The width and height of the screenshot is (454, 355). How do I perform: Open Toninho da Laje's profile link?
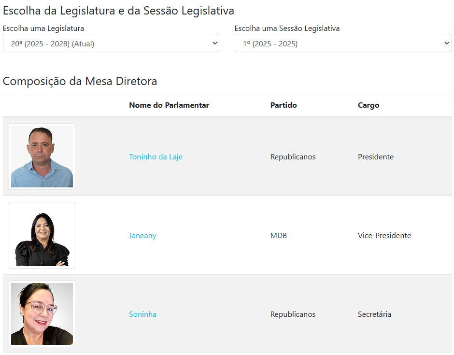(156, 157)
